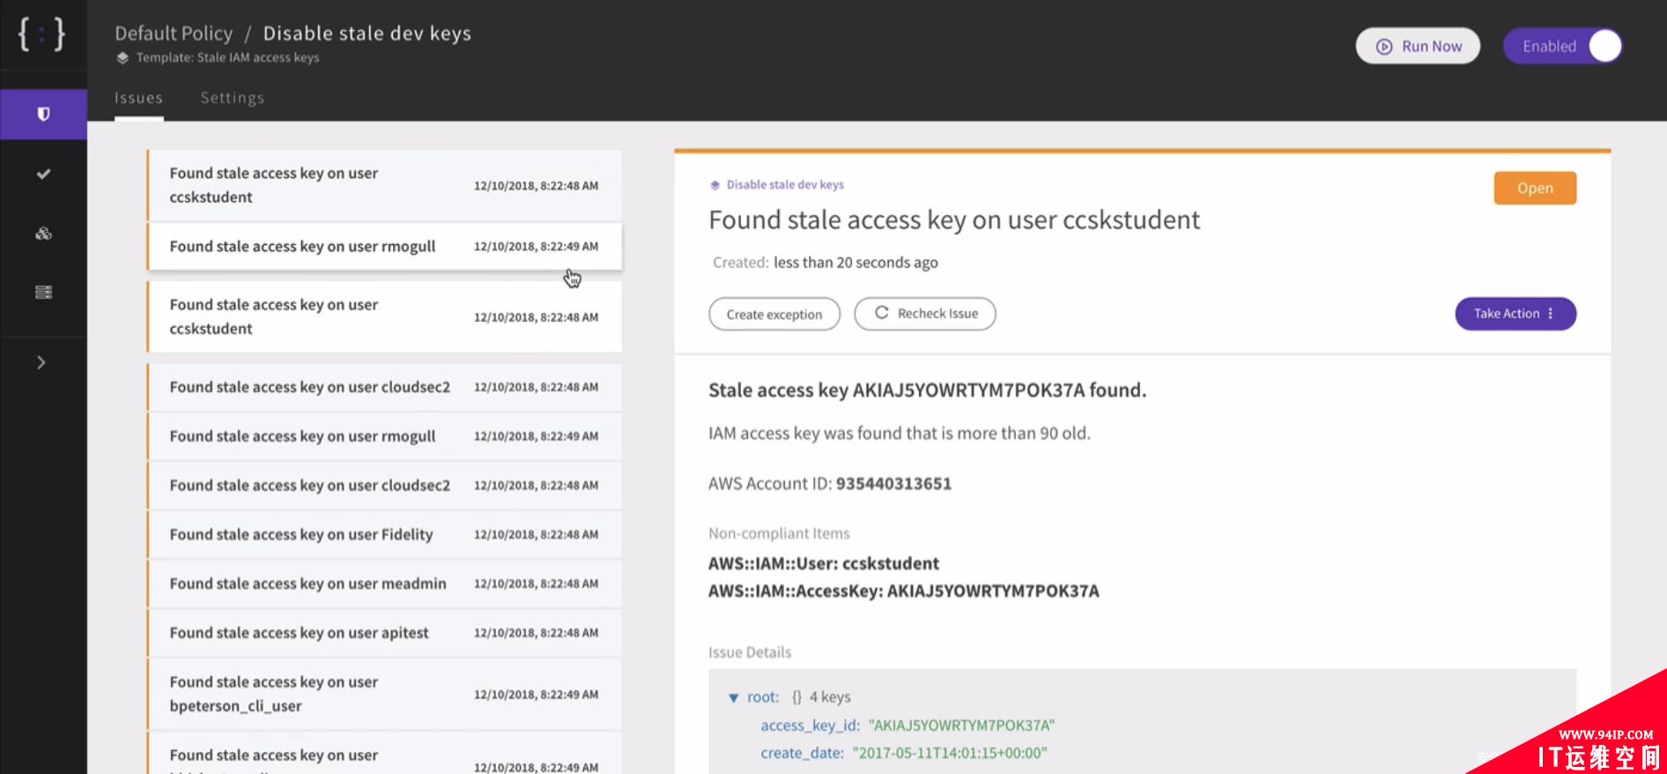
Task: Click the Disable stale dev keys page title
Action: 367,33
